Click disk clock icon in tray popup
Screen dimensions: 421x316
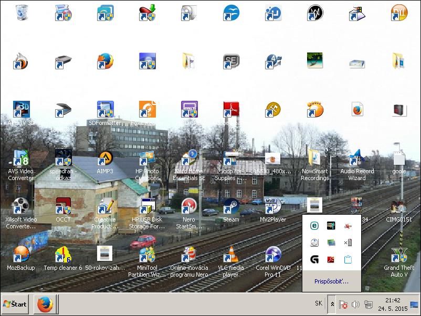click(314, 243)
